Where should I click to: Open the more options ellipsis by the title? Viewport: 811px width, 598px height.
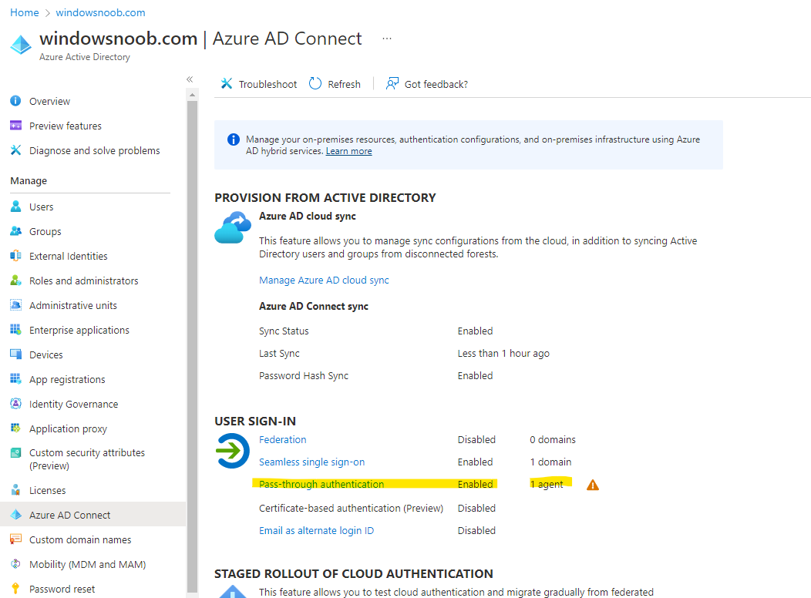[387, 39]
